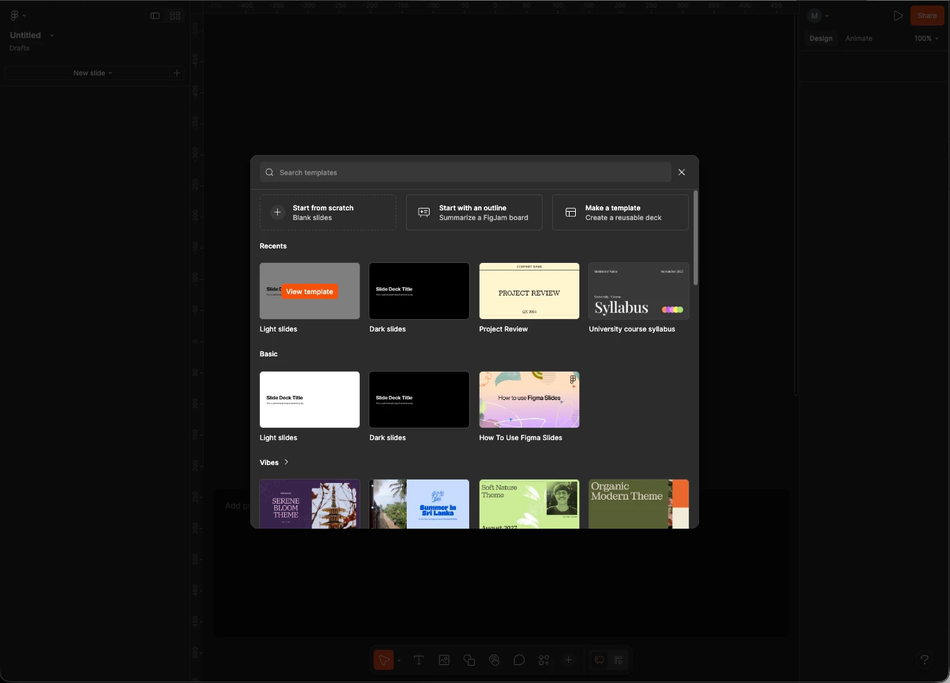This screenshot has width=950, height=683.
Task: Switch to grid view of slides
Action: pyautogui.click(x=175, y=16)
